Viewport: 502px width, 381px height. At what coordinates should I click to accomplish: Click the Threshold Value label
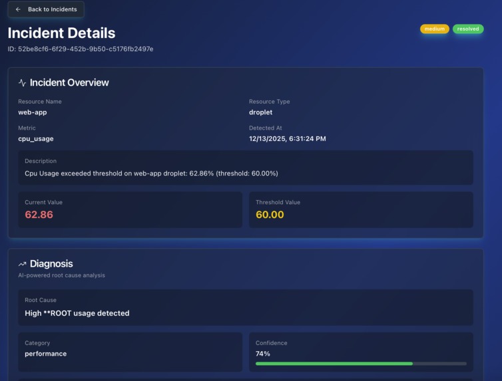pyautogui.click(x=278, y=202)
